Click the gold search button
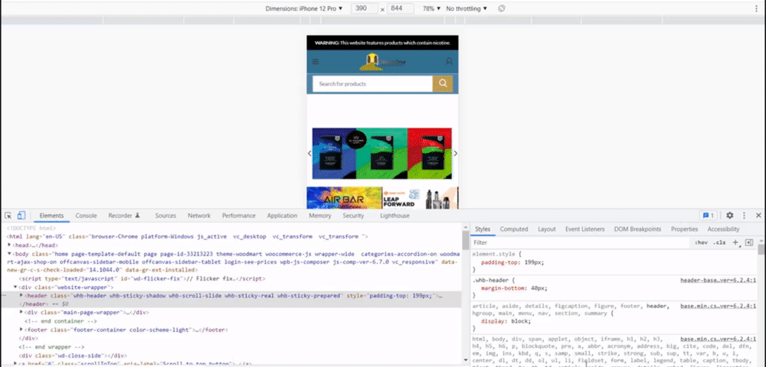 [443, 84]
